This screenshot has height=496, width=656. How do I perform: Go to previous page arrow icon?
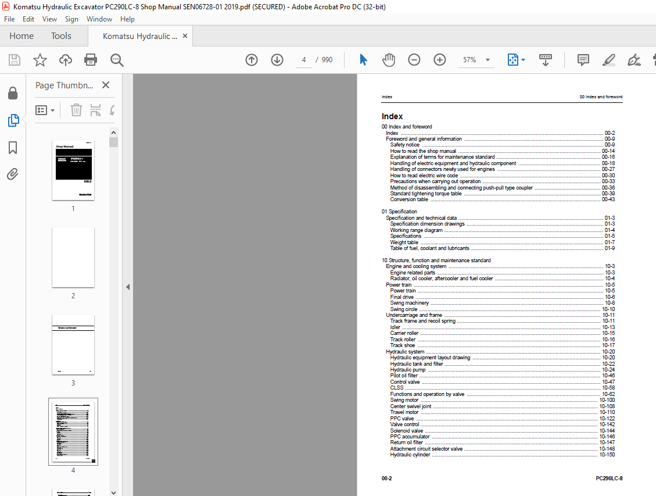click(x=252, y=60)
